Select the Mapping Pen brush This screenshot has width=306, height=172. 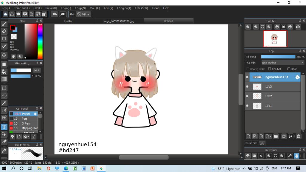[23, 128]
